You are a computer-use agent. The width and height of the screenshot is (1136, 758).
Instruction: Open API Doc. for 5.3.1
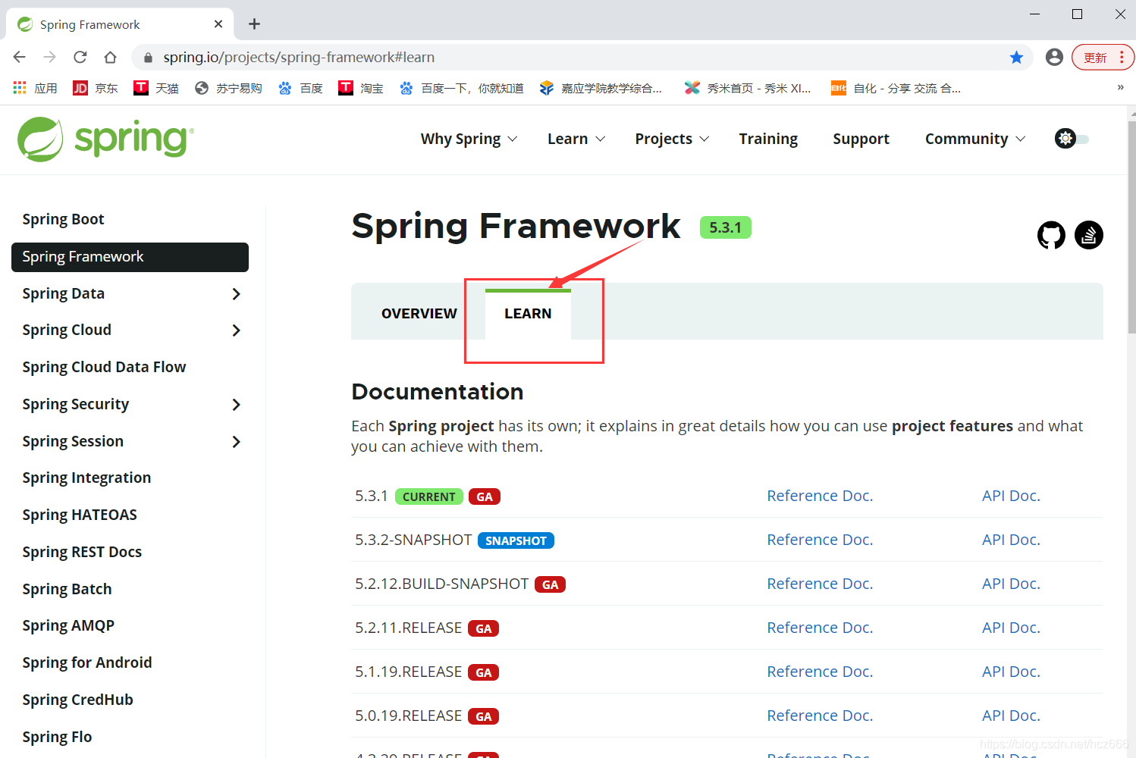1011,496
